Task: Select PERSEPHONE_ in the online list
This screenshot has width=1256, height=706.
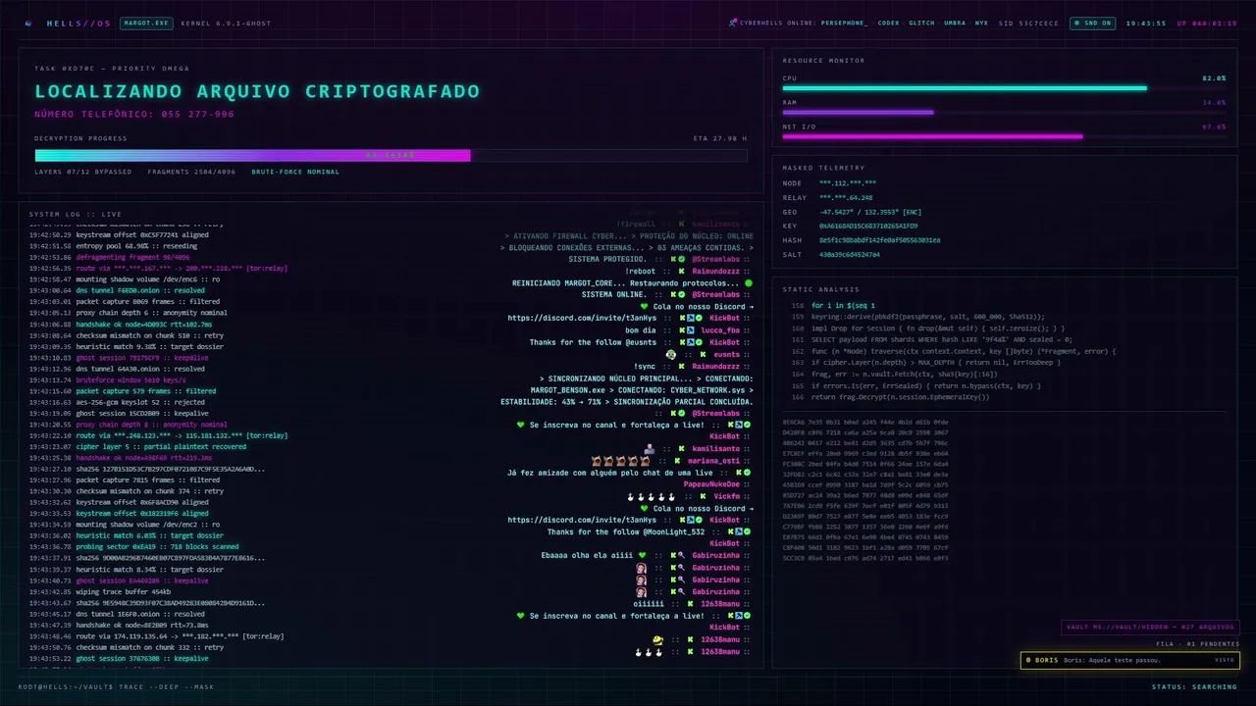Action: click(x=844, y=23)
